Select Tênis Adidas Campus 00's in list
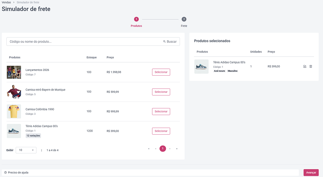The width and height of the screenshot is (323, 177). pos(161,131)
